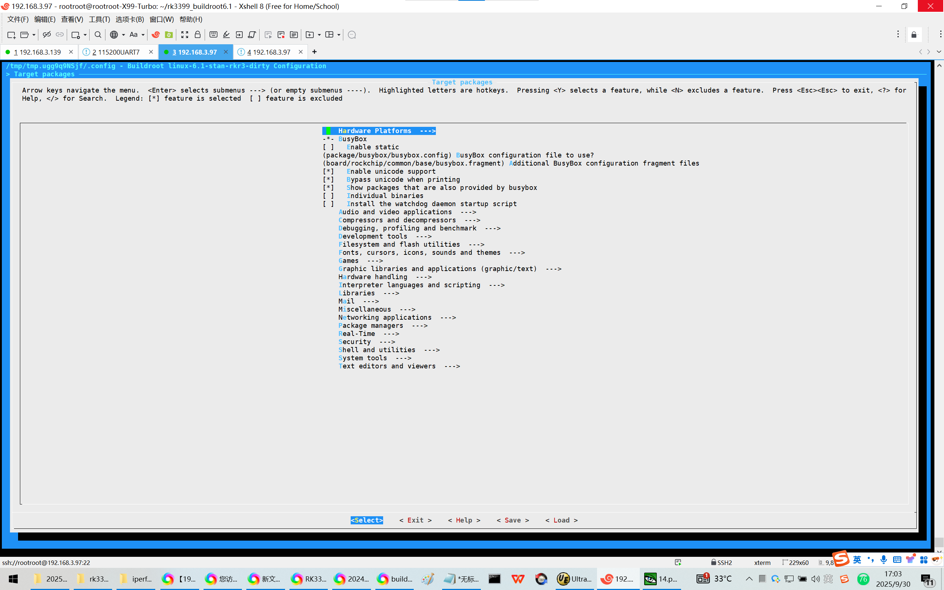Switch to the 2 115200UART7 tab
This screenshot has height=590, width=944.
(116, 52)
